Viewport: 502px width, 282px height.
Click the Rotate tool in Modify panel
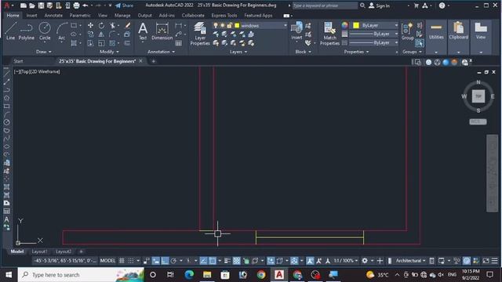pos(101,26)
